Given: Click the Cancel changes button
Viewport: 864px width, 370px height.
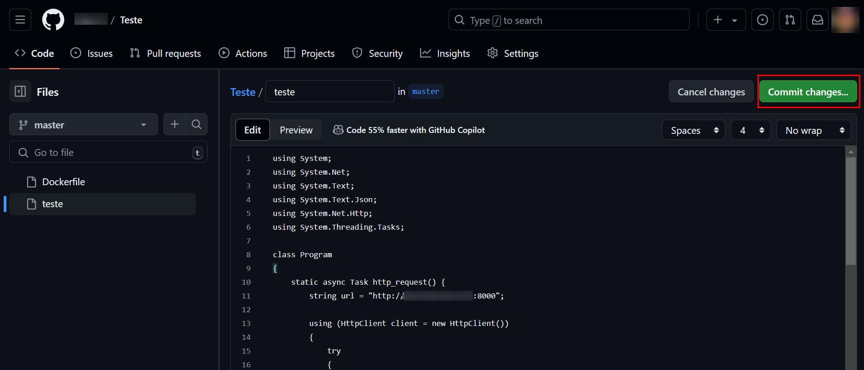Looking at the screenshot, I should pos(711,92).
